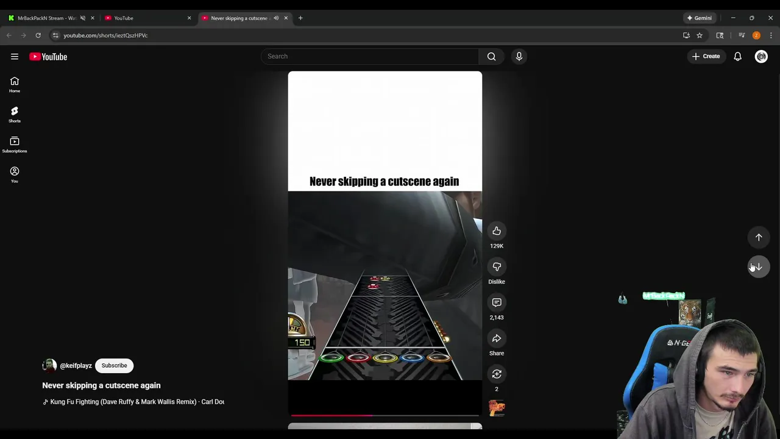
Task: Click the 129K like count
Action: click(x=497, y=246)
